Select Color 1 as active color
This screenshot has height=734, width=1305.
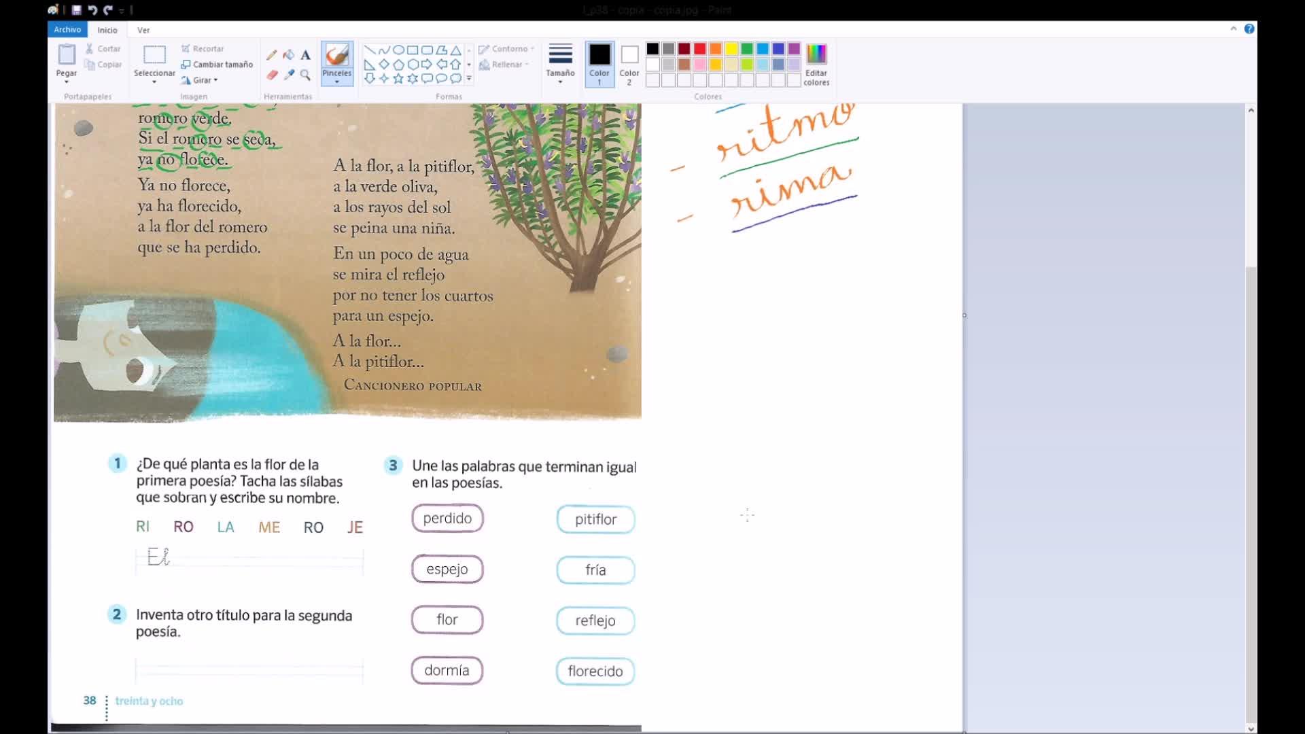tap(599, 64)
